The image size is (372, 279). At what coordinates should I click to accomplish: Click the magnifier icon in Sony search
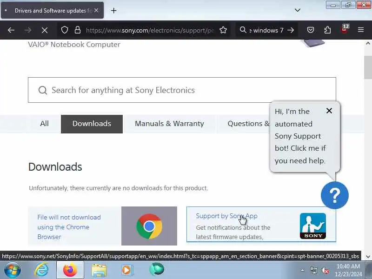[43, 90]
